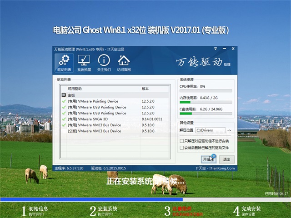Select step 2 安装系统

(x=103, y=211)
